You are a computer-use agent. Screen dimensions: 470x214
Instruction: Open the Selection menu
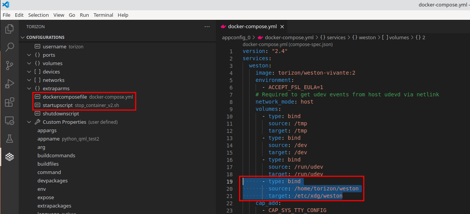tap(38, 15)
